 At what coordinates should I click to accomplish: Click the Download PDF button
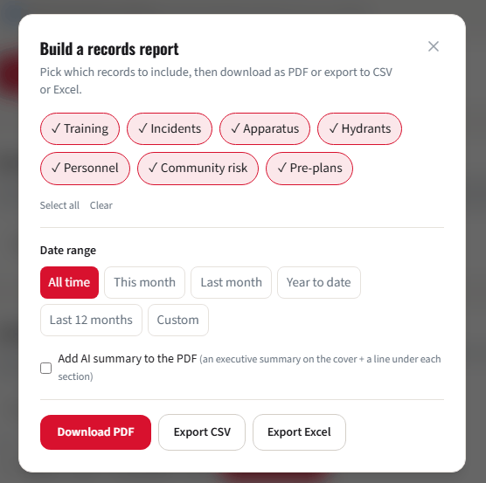95,432
